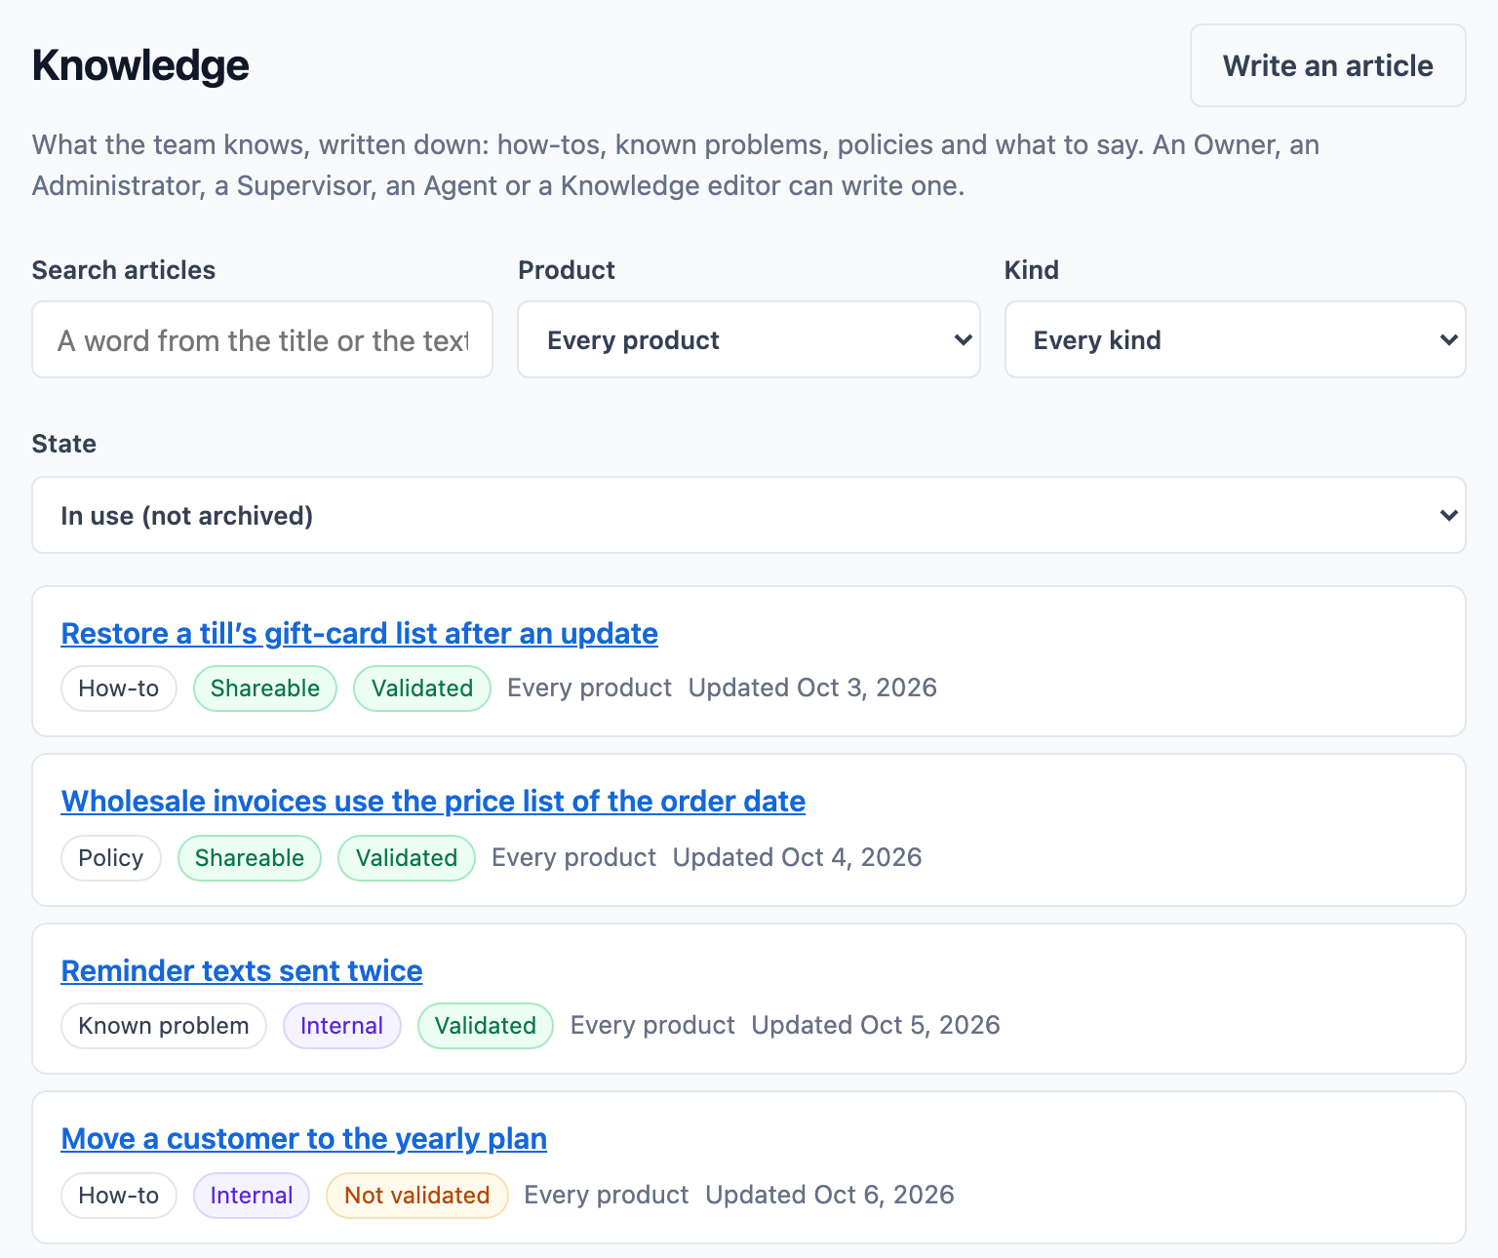The height and width of the screenshot is (1258, 1498).
Task: Click the Updated Oct 5, 2026 text
Action: tap(876, 1026)
